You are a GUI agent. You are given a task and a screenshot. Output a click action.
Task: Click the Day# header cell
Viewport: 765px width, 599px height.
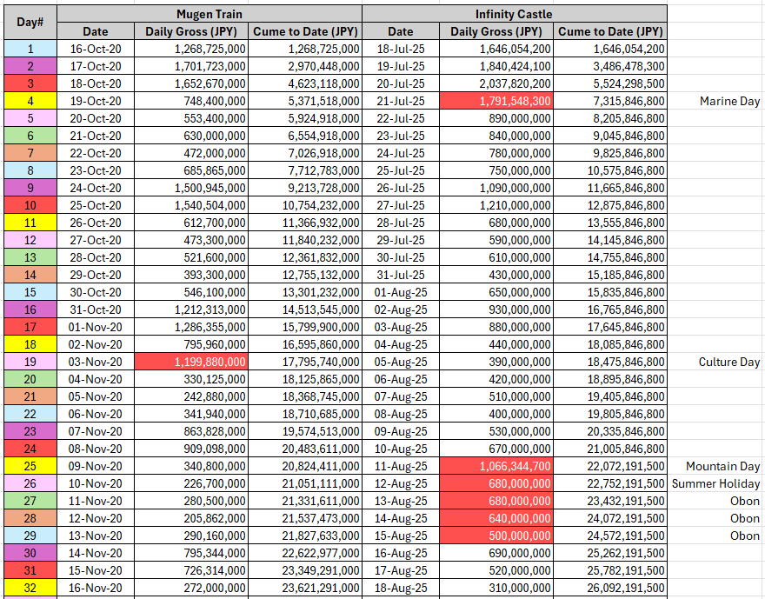click(30, 23)
